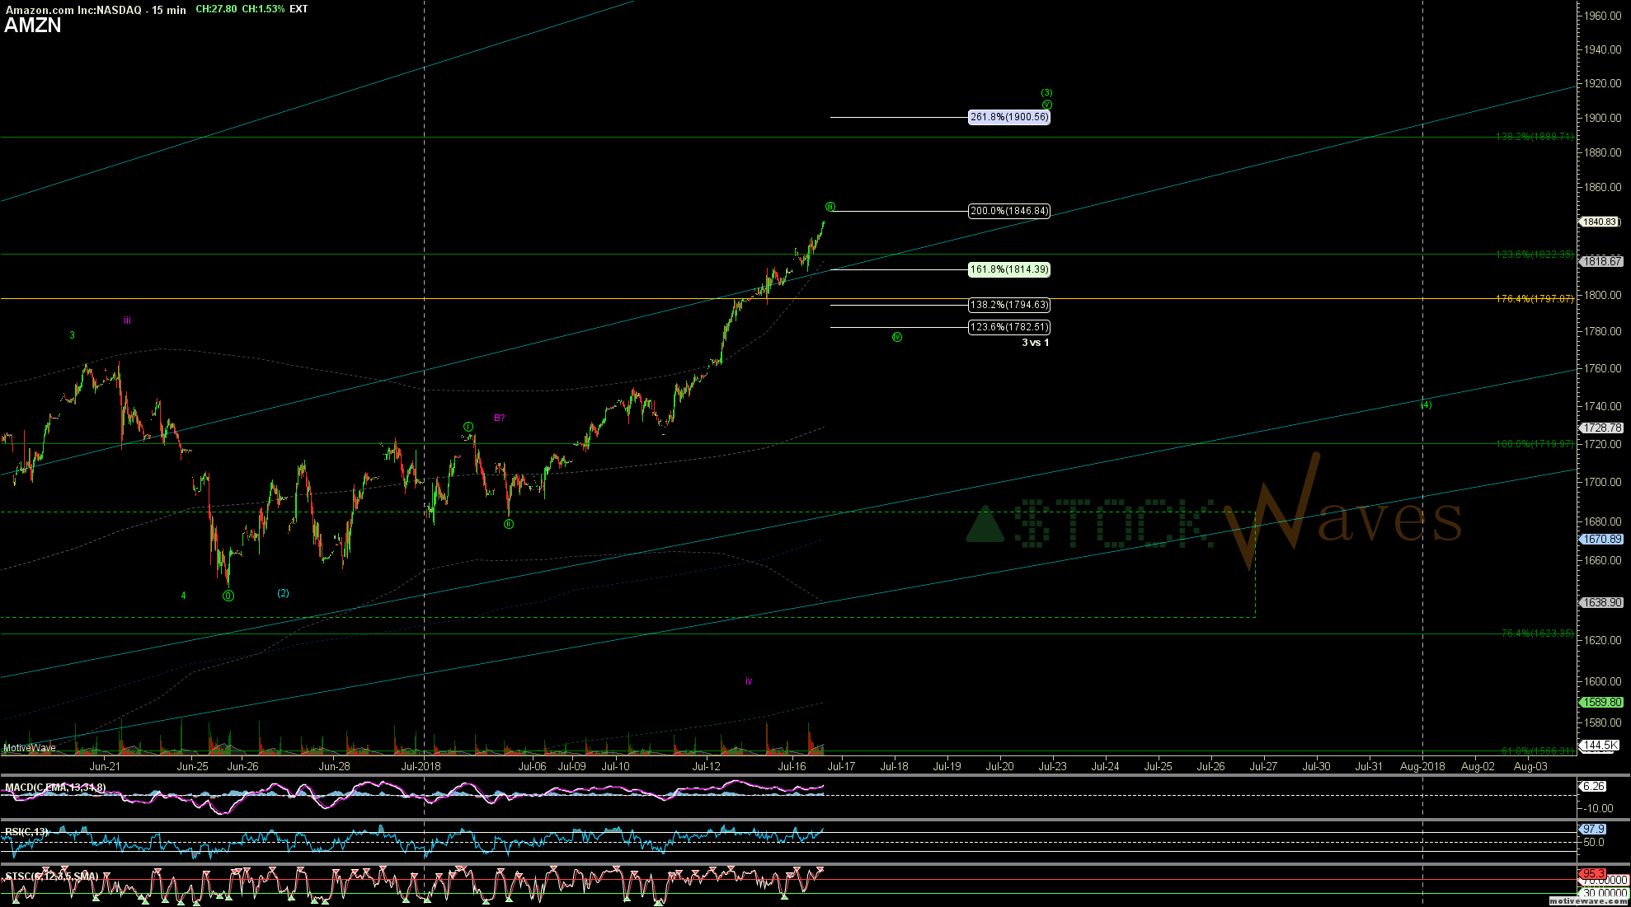
Task: Click the CH:27.80 change value
Action: 216,9
